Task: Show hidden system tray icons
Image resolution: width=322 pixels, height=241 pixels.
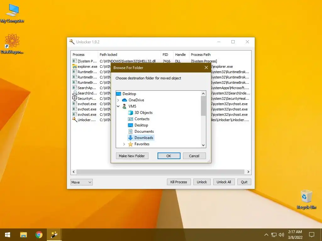Action: 266,235
